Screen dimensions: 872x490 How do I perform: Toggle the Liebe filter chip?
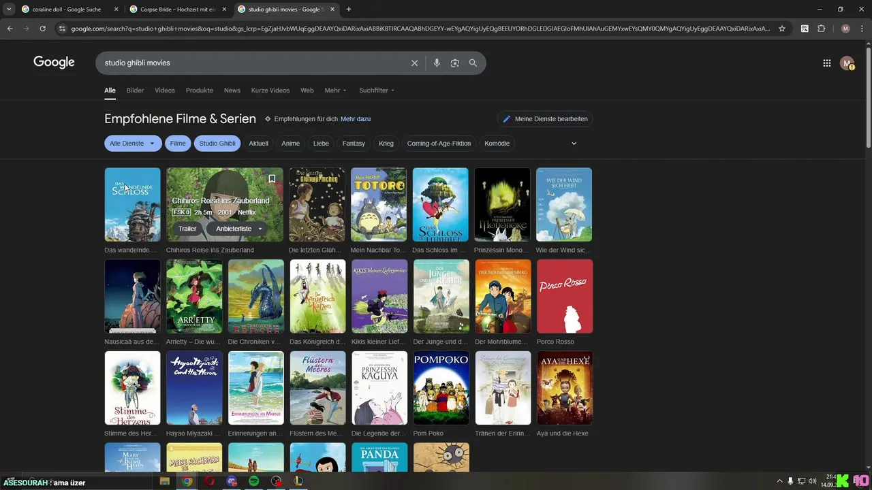(x=321, y=144)
